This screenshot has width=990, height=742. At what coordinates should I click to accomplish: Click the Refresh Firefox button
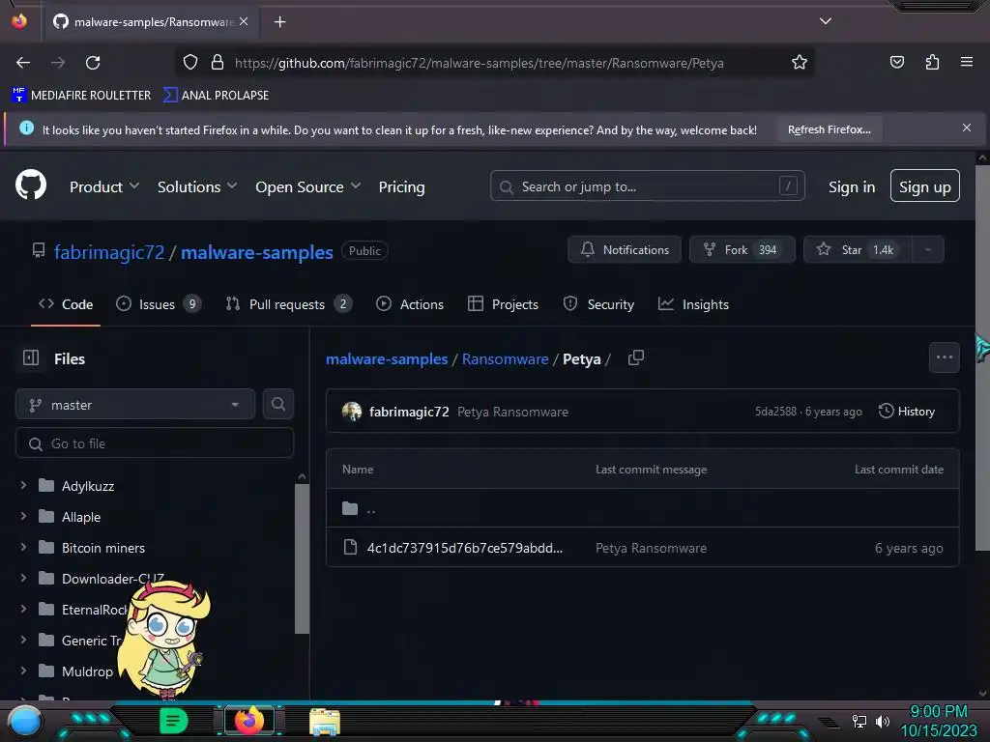click(x=829, y=129)
